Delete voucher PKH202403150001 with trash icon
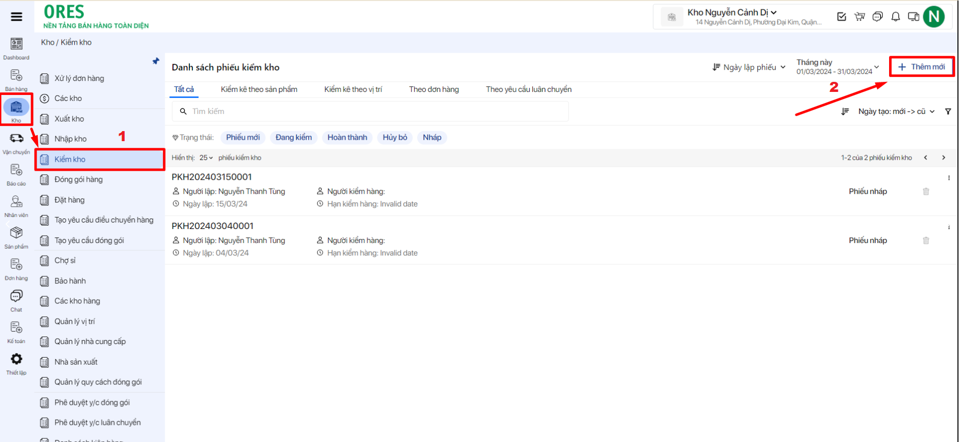Image resolution: width=965 pixels, height=442 pixels. [926, 191]
